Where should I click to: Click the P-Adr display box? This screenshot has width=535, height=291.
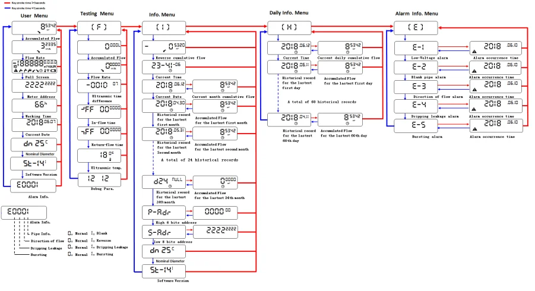(164, 213)
